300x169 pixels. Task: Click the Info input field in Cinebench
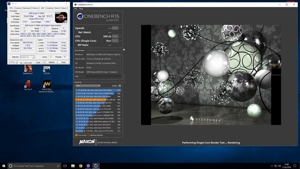coord(103,76)
